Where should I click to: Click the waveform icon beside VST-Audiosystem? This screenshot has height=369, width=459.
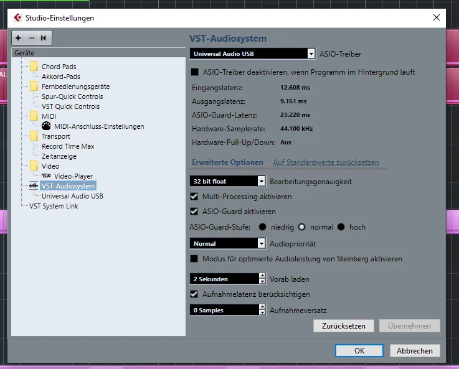(34, 185)
